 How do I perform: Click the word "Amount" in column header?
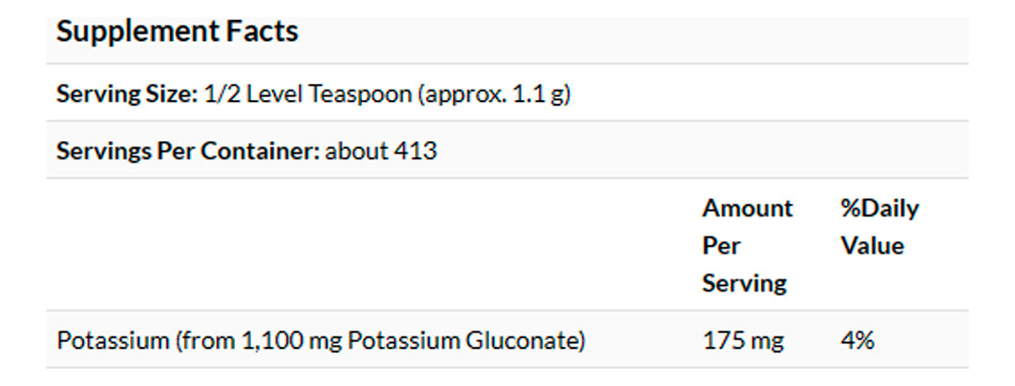747,209
